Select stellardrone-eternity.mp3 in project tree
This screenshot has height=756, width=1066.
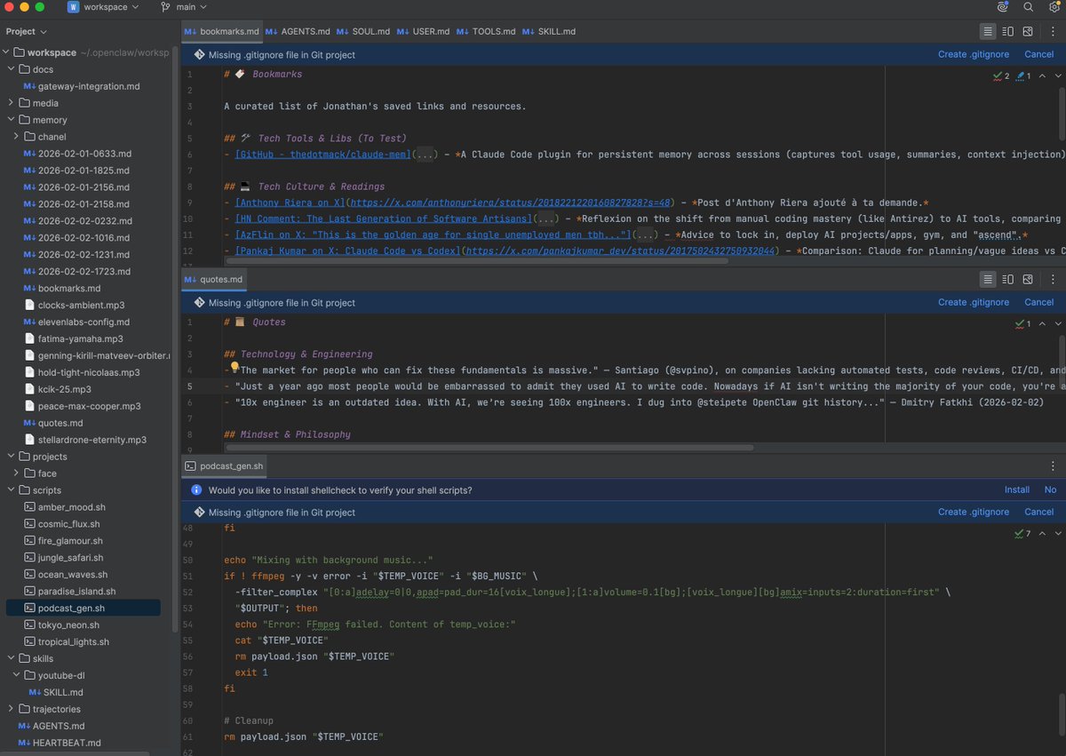[91, 440]
